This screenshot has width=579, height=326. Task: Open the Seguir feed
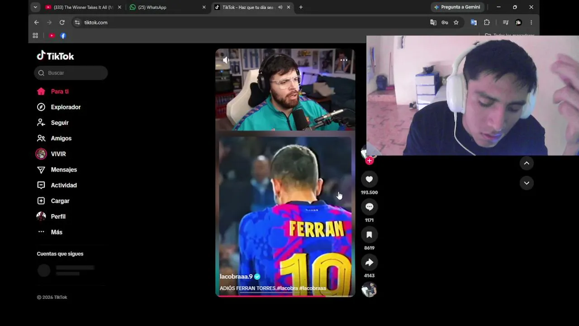pyautogui.click(x=53, y=123)
